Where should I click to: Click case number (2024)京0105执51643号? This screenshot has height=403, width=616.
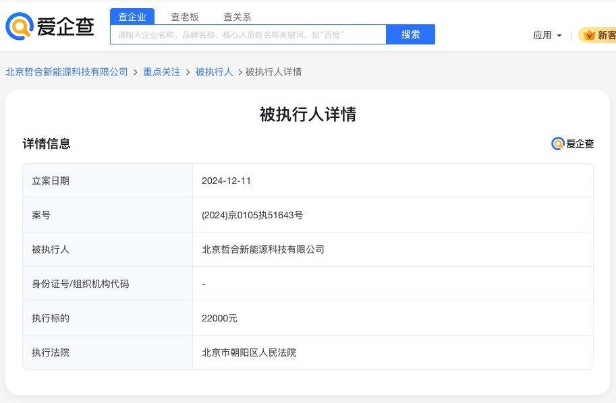click(x=252, y=215)
